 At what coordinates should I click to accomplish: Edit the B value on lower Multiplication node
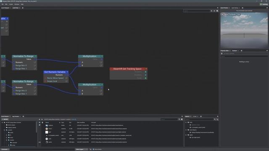(x=101, y=94)
